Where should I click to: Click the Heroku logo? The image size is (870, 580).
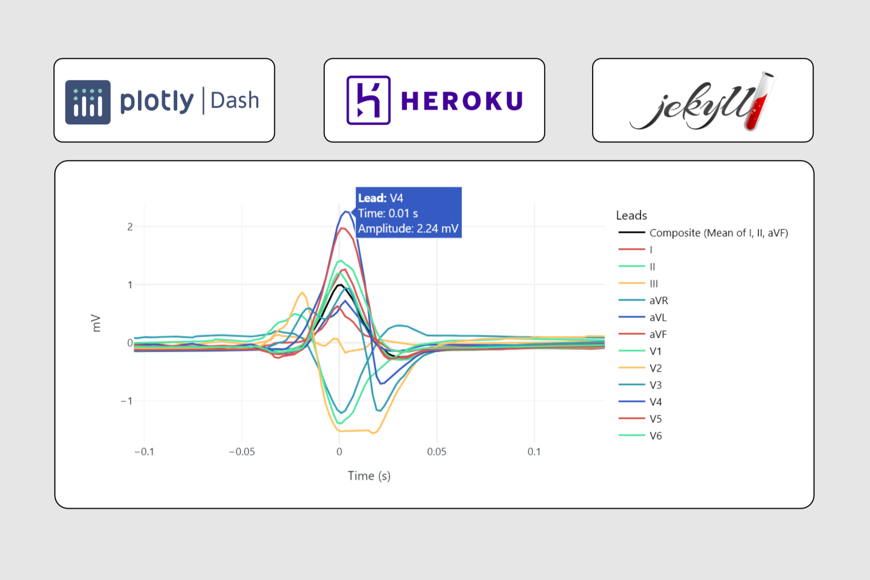[x=433, y=100]
